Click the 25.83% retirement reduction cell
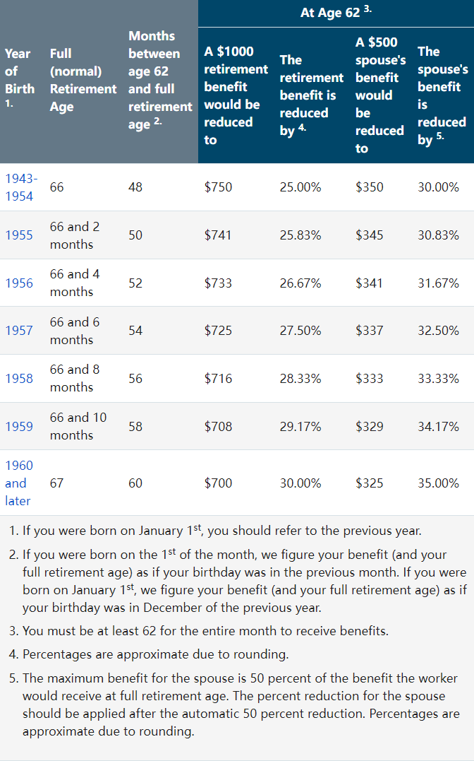The width and height of the screenshot is (474, 761). tap(300, 235)
